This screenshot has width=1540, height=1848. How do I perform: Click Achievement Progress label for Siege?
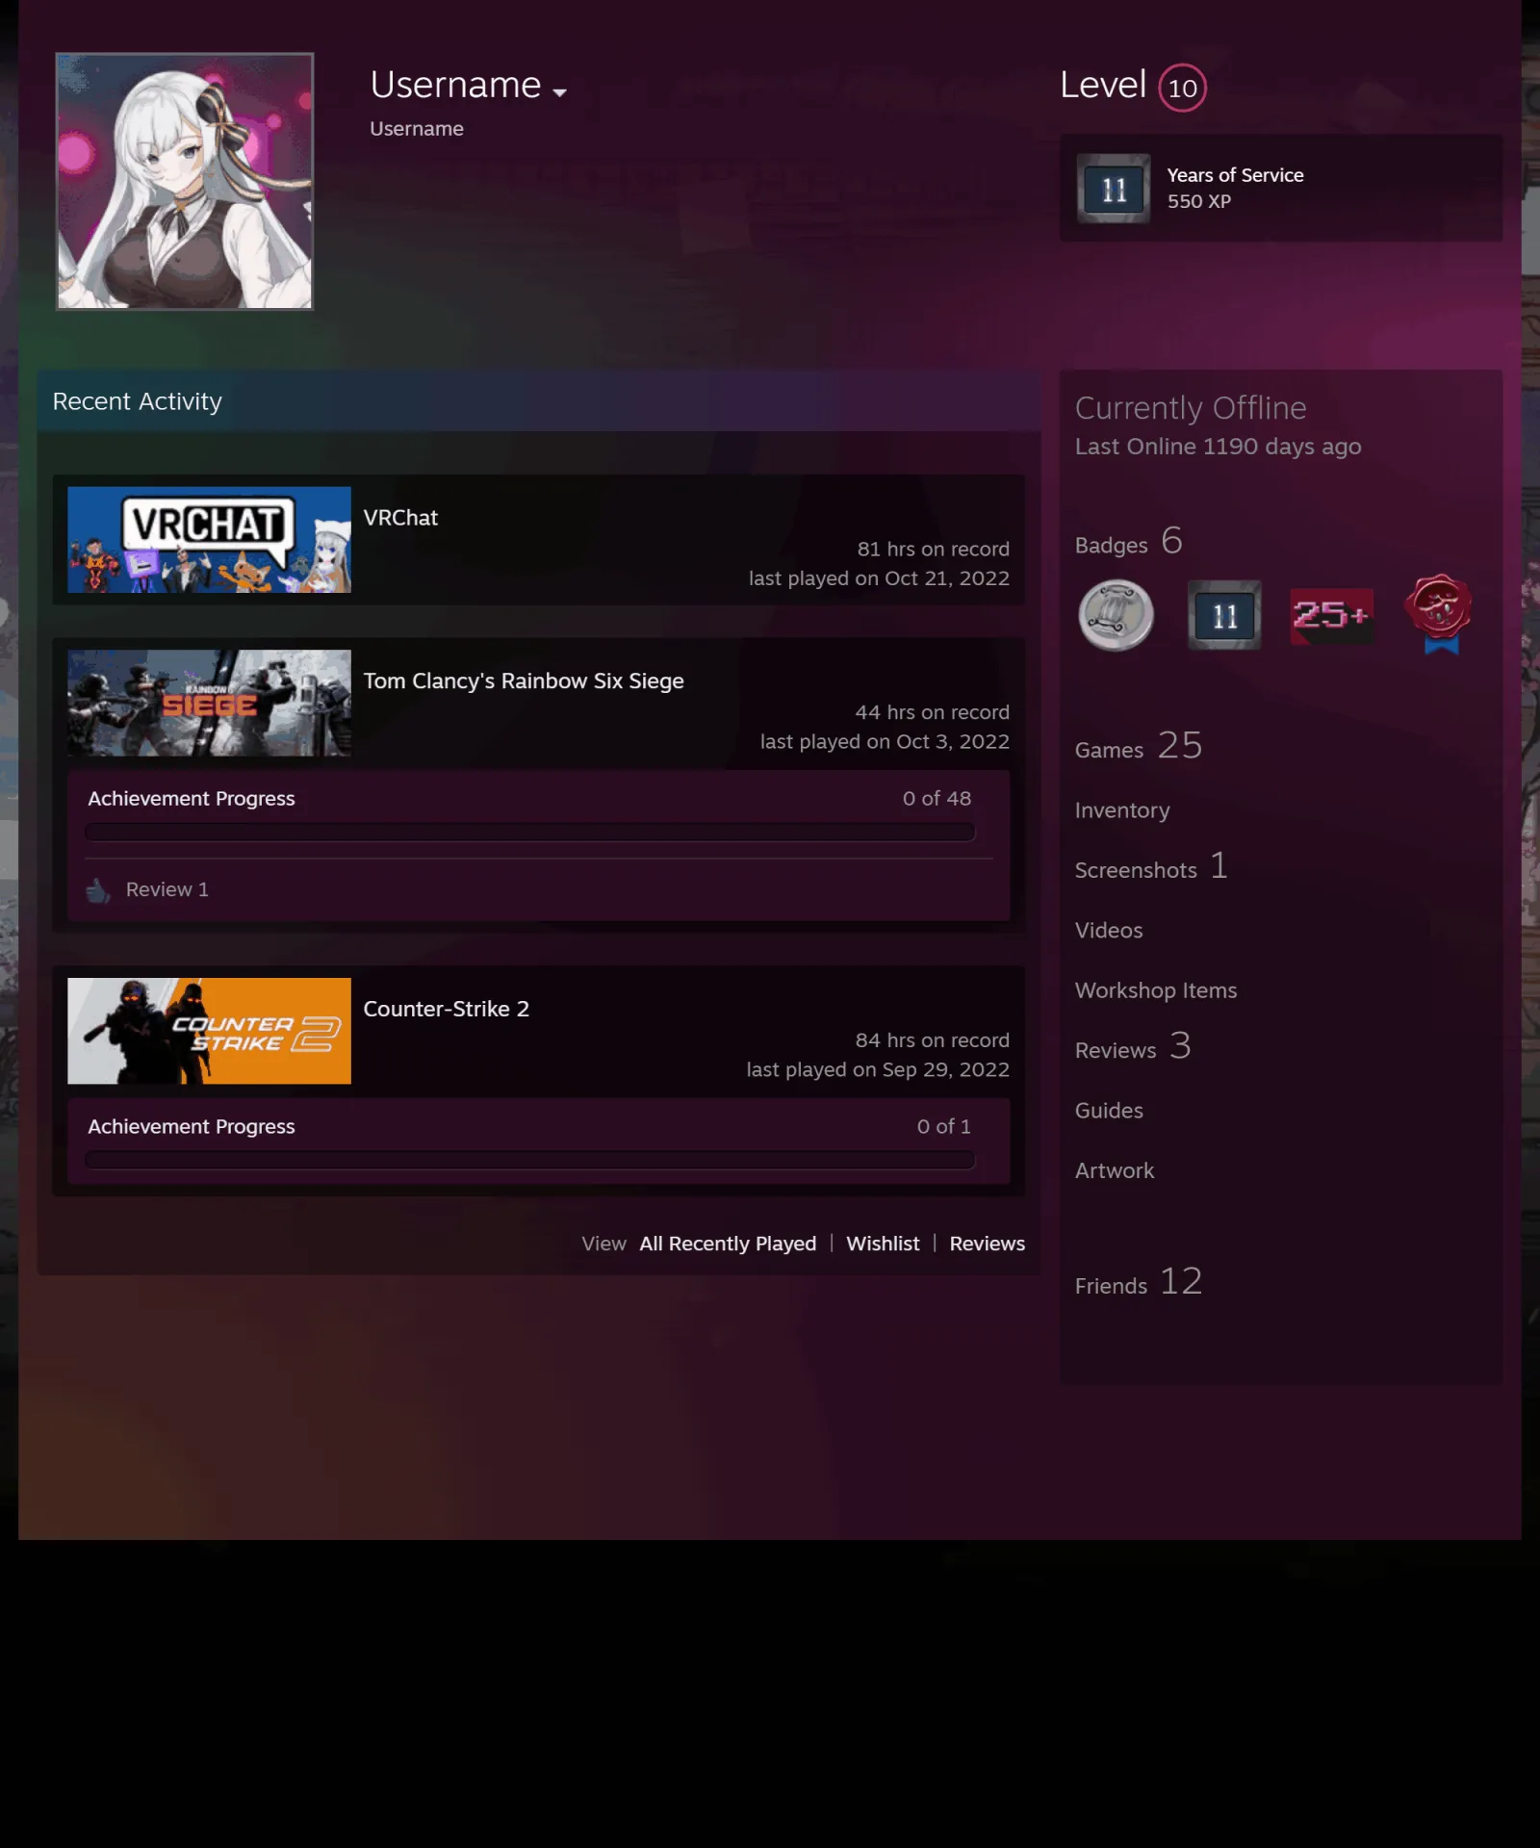point(192,799)
